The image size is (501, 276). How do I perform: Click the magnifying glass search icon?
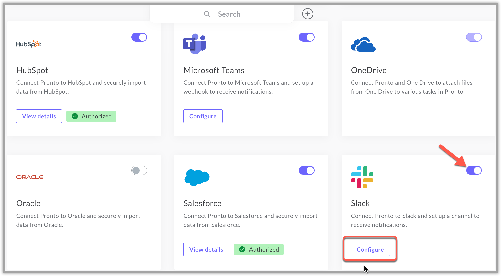207,14
